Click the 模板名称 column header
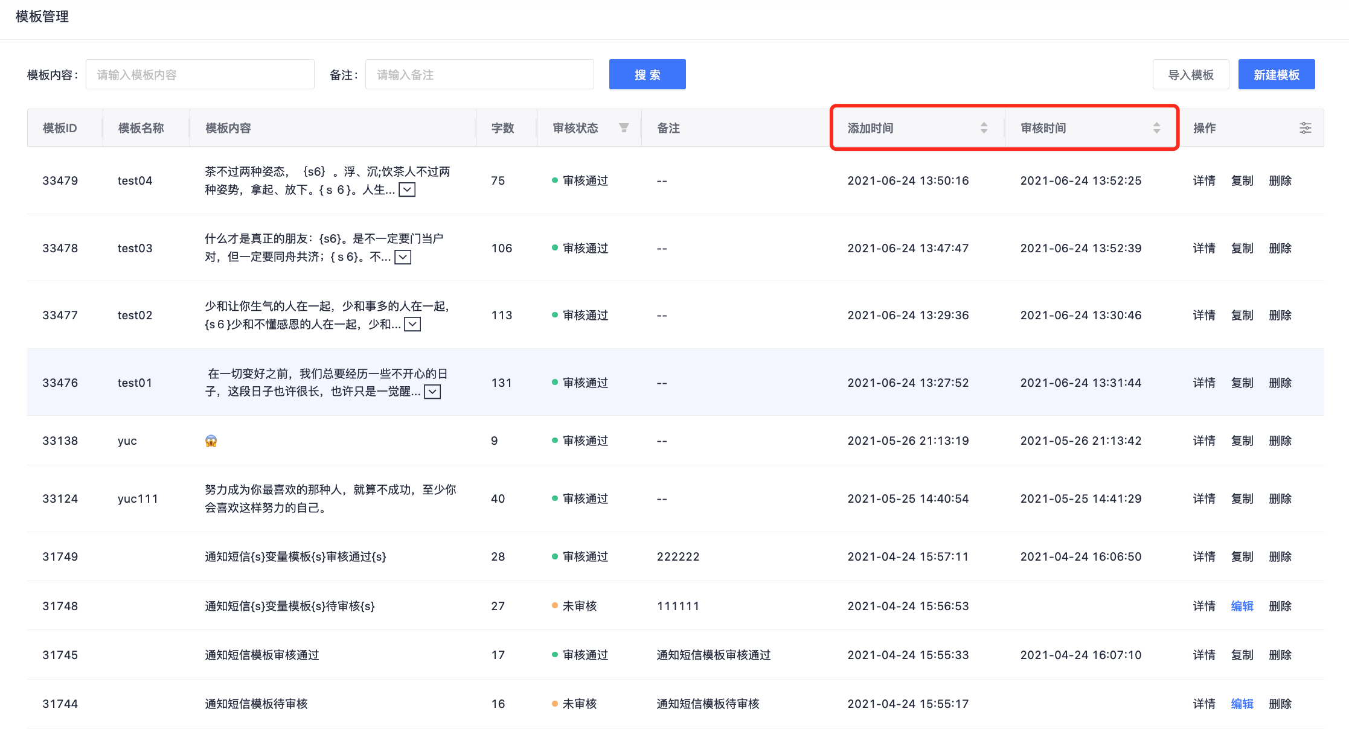The width and height of the screenshot is (1349, 729). (x=141, y=128)
